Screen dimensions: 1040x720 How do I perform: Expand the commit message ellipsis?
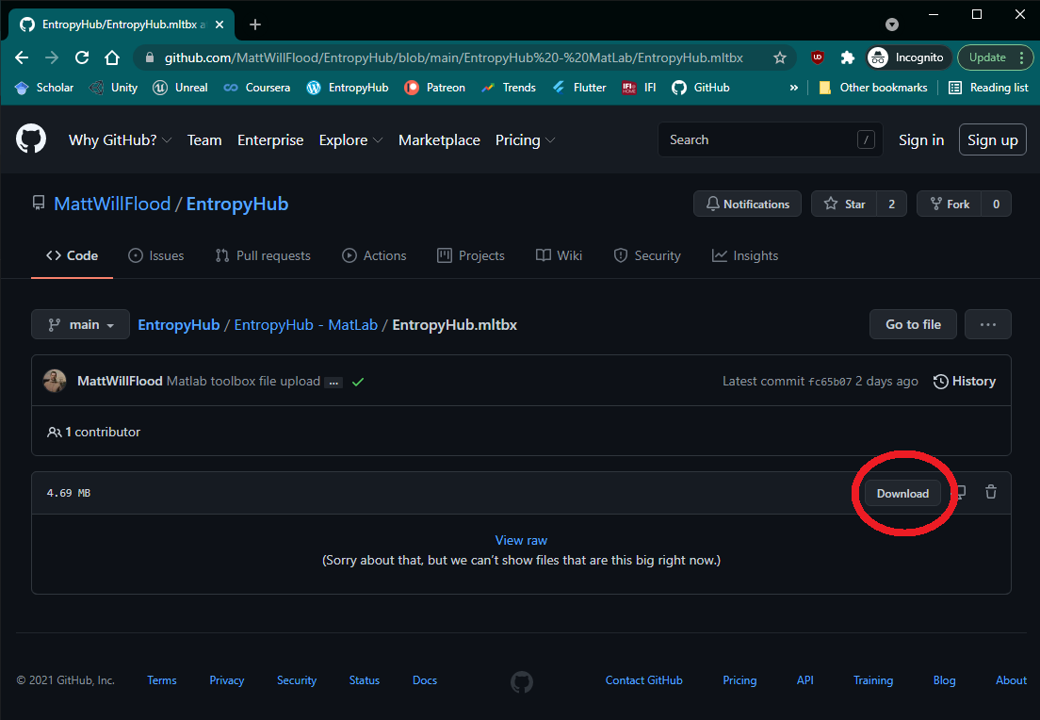(333, 383)
